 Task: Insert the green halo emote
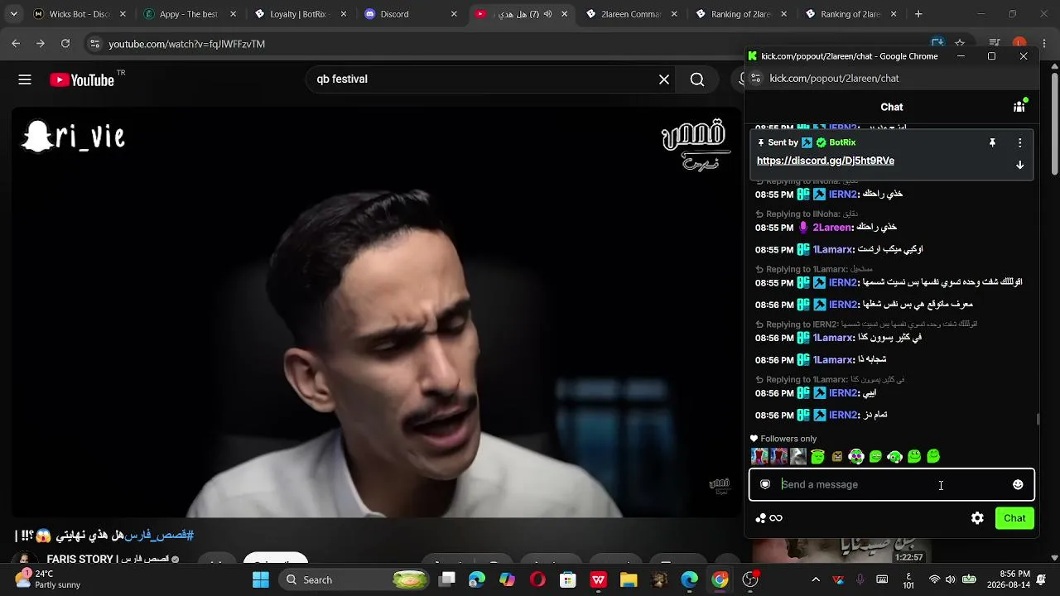[818, 456]
